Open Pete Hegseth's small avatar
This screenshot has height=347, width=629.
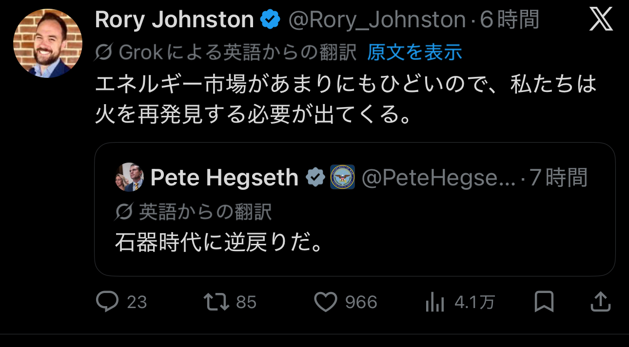click(x=129, y=177)
